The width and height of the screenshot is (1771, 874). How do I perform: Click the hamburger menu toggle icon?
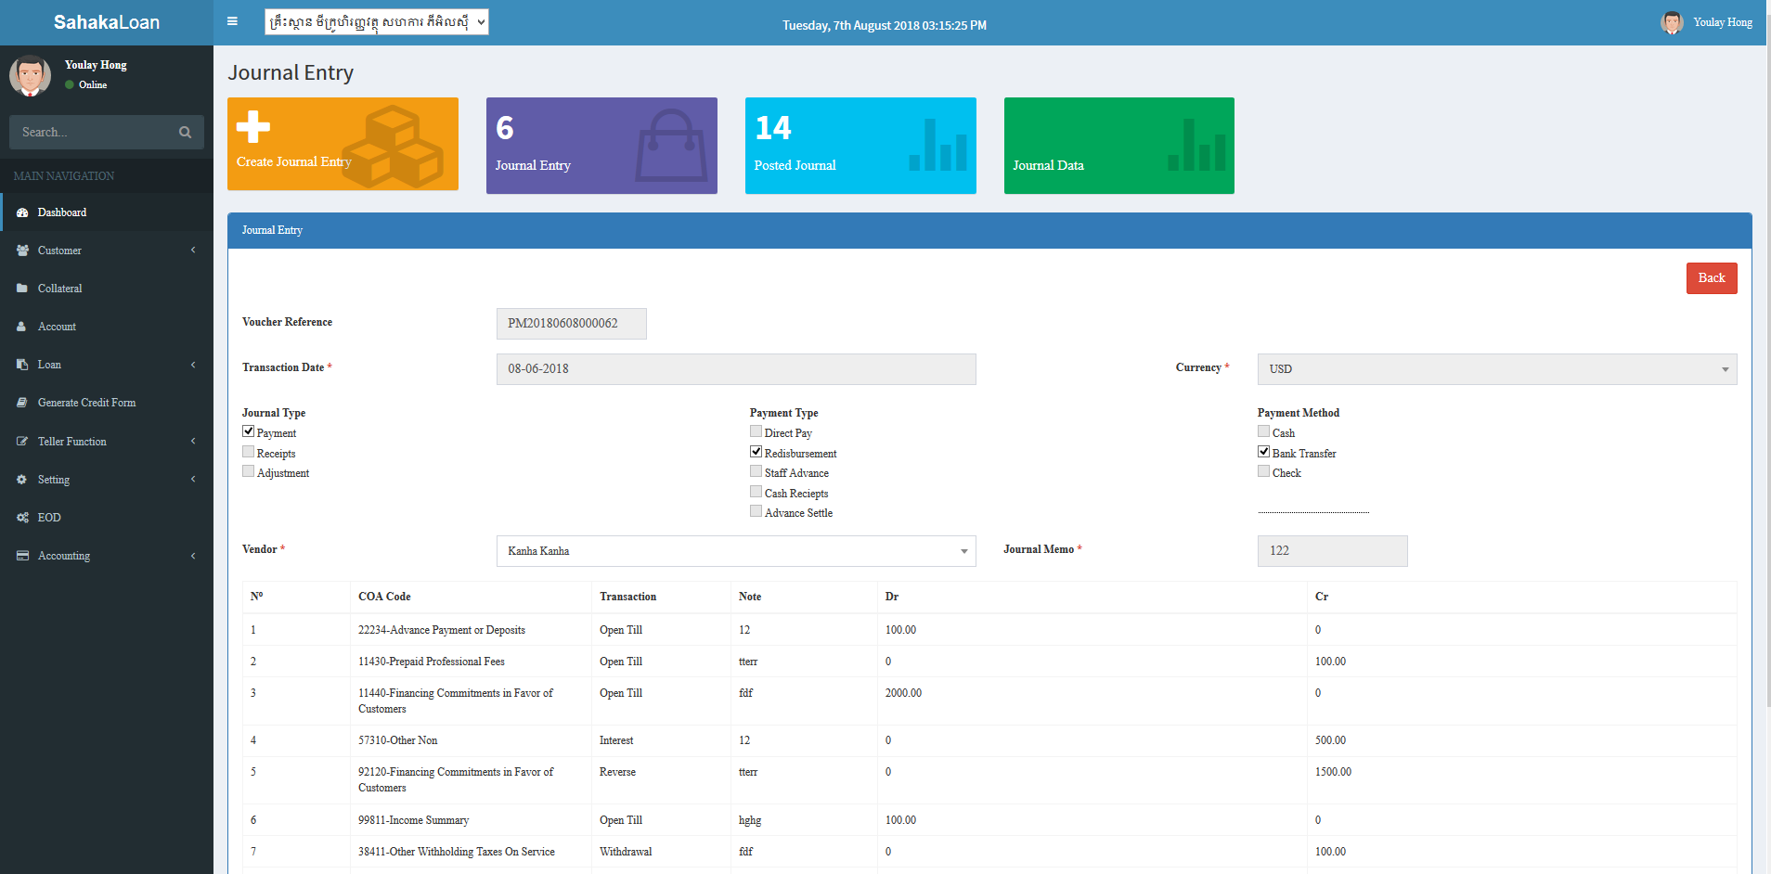tap(232, 21)
